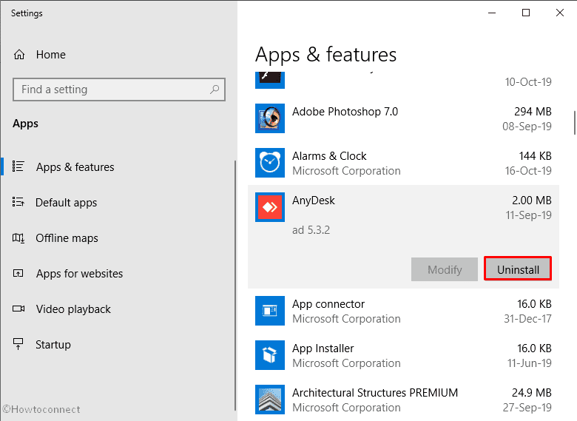
Task: Click the Default apps icon
Action: [x=18, y=202]
